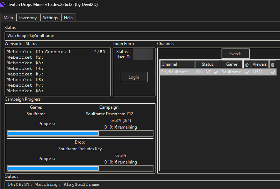Viewport: 280px width, 189px height.
Task: Click Soulframe Devstream #12 campaign name
Action: click(x=109, y=114)
